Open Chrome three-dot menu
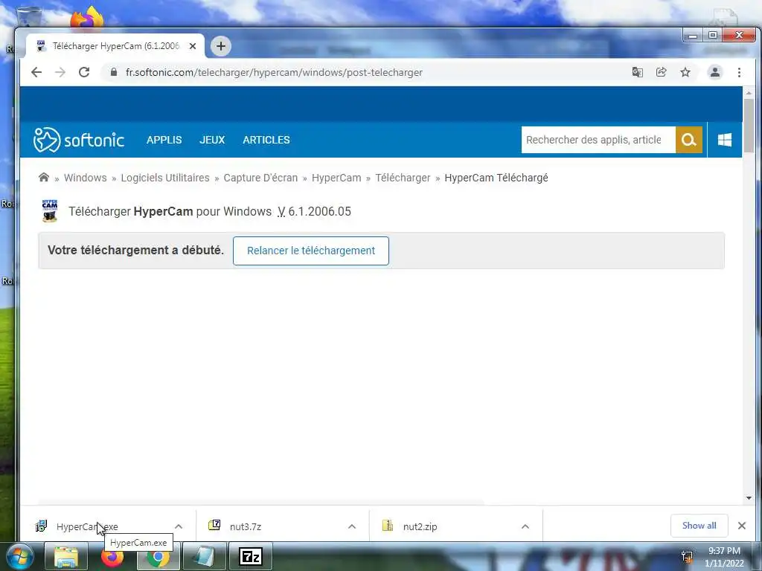The width and height of the screenshot is (762, 571). pyautogui.click(x=739, y=72)
